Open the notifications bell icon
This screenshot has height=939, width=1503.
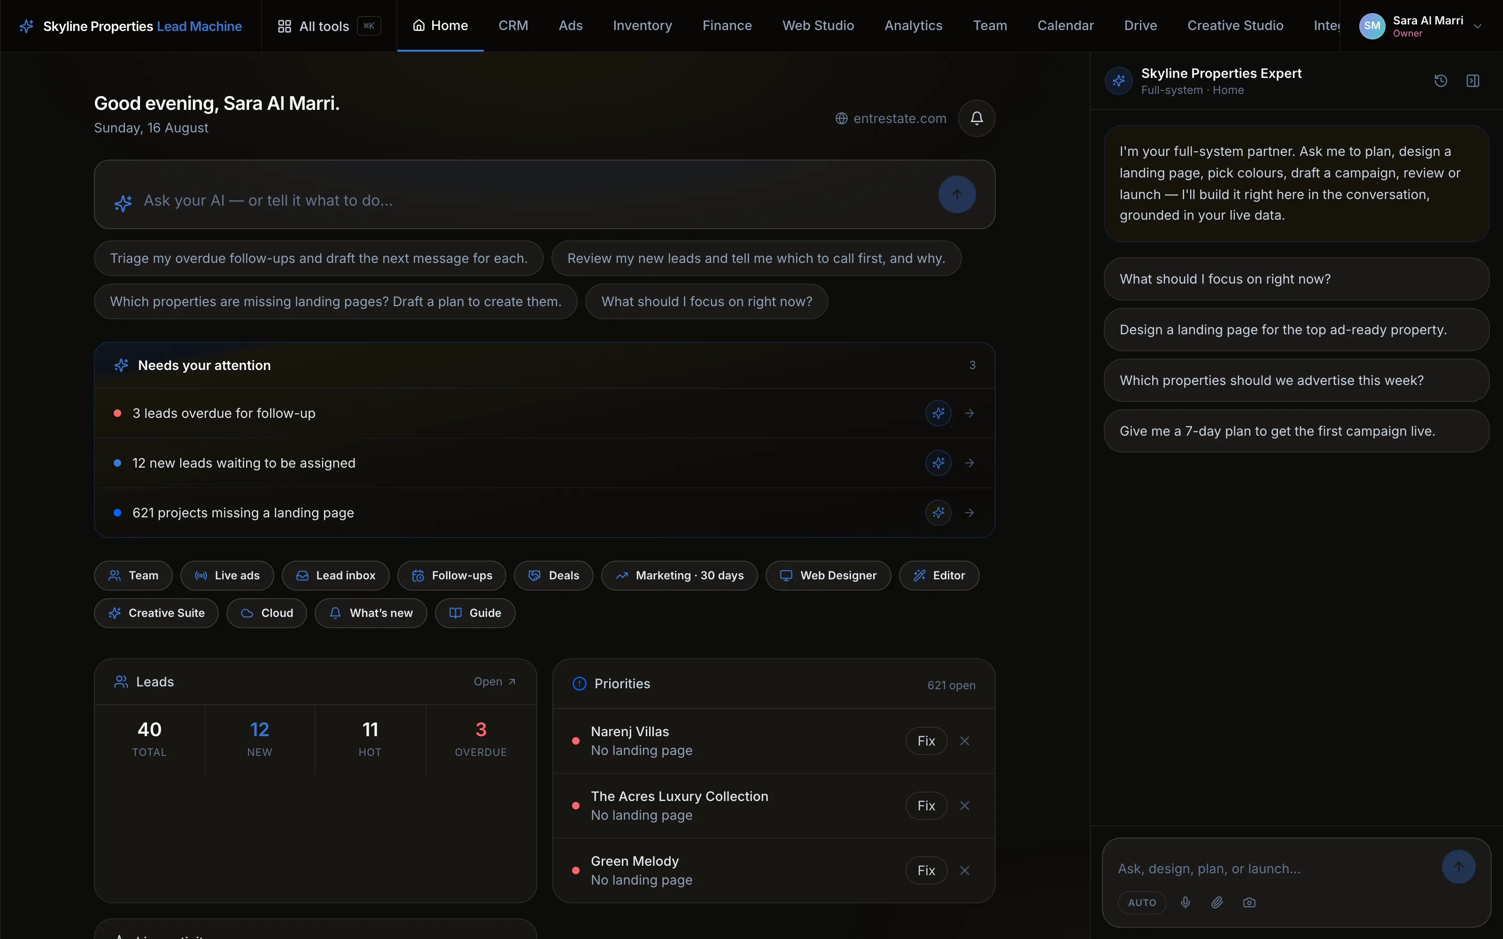point(976,118)
